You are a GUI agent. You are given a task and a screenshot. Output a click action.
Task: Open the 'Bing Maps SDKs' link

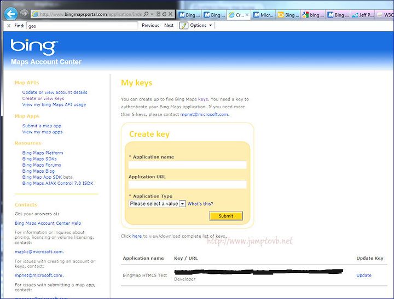click(x=39, y=159)
